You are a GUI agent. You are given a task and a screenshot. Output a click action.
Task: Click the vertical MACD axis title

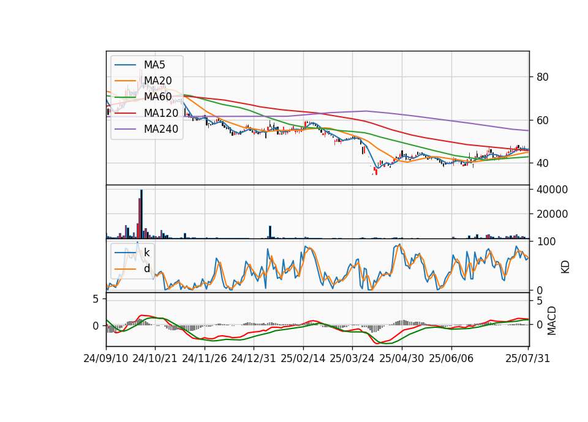[552, 321]
